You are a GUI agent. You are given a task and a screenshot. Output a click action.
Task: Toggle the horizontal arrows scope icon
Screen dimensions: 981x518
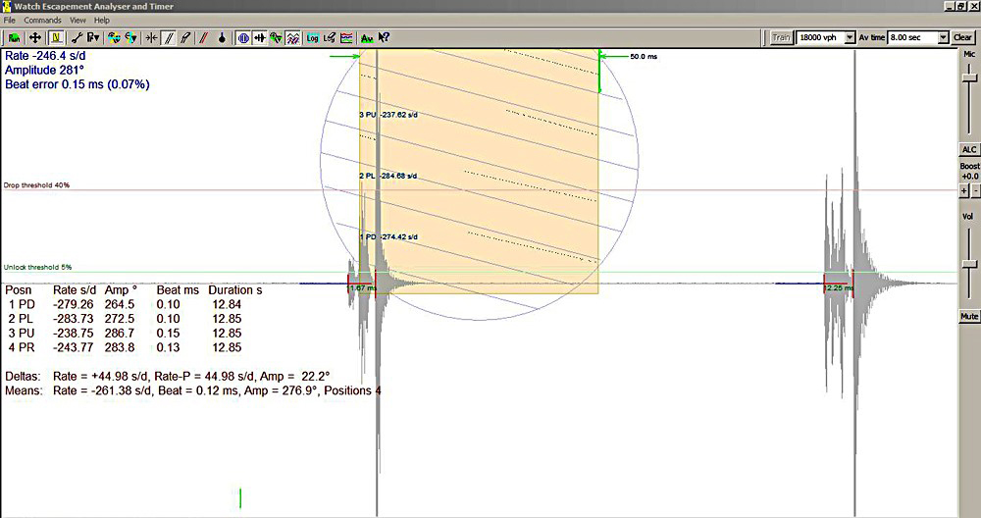[260, 38]
